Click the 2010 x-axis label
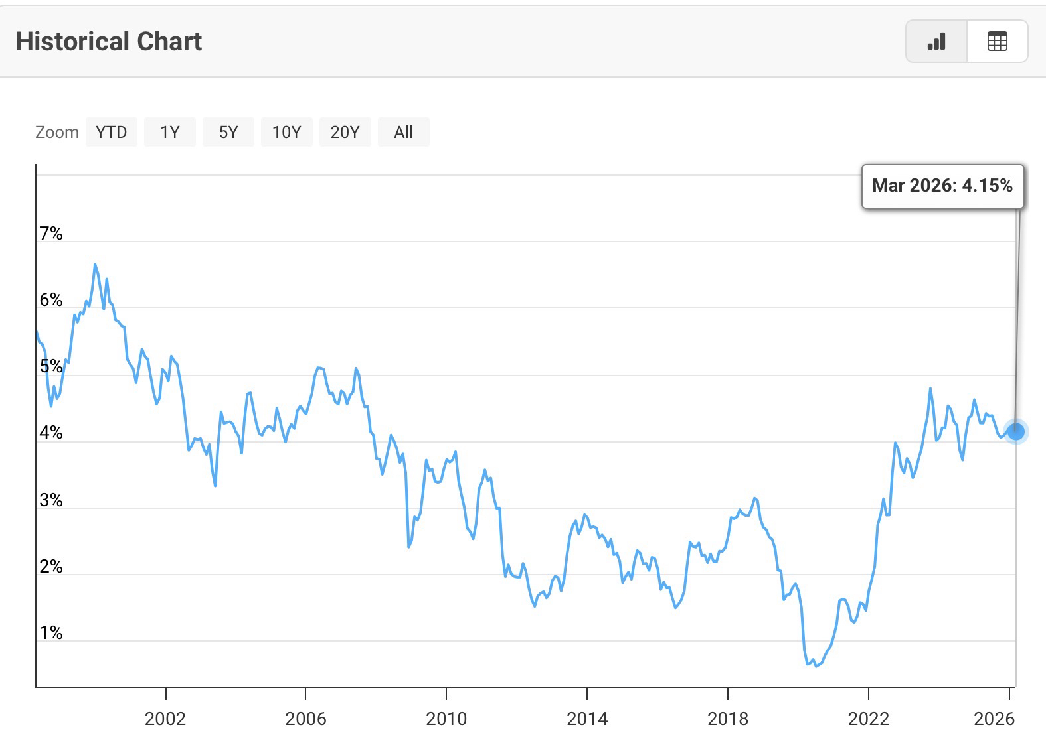The width and height of the screenshot is (1046, 753). [x=446, y=719]
